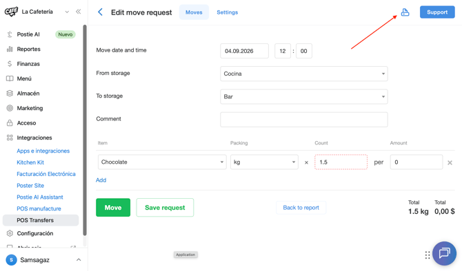
Task: Open Configuración in the sidebar
Action: pos(35,233)
